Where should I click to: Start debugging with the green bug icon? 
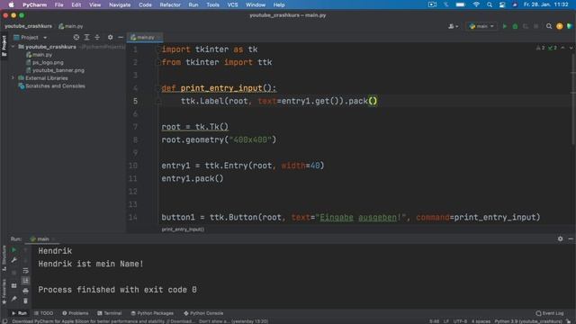[515, 26]
